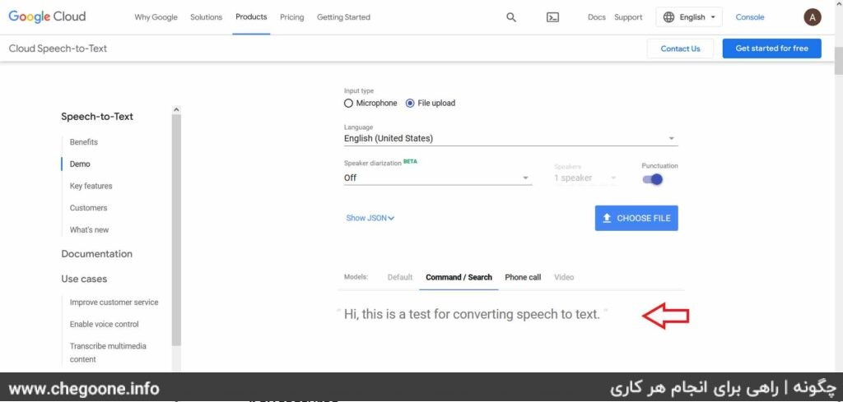This screenshot has width=843, height=402.
Task: Open the search magnifier icon
Action: point(511,17)
